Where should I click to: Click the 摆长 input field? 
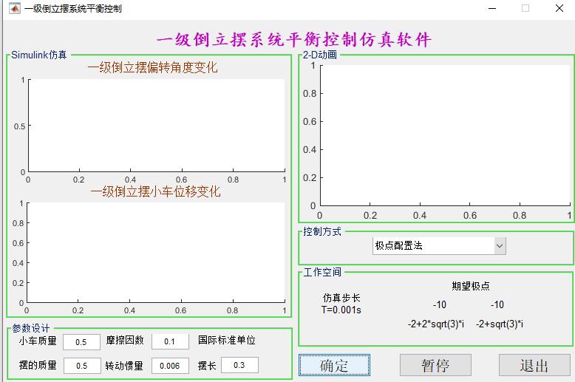tap(239, 365)
